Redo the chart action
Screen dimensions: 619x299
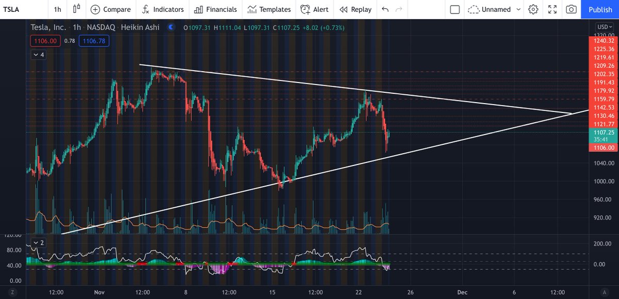pyautogui.click(x=399, y=9)
